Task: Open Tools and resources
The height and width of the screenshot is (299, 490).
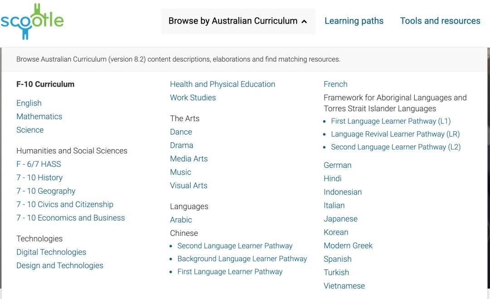Action: click(x=440, y=21)
